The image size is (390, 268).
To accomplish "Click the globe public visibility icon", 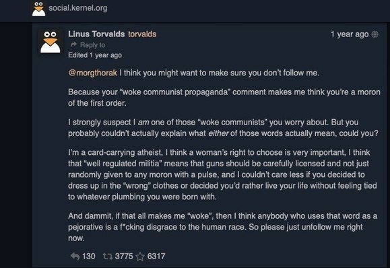I will (375, 34).
